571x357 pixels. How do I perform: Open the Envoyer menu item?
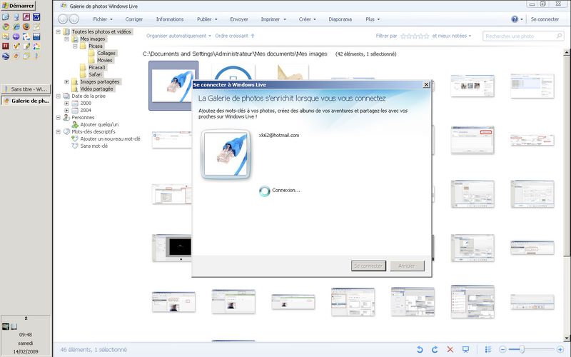coord(239,19)
